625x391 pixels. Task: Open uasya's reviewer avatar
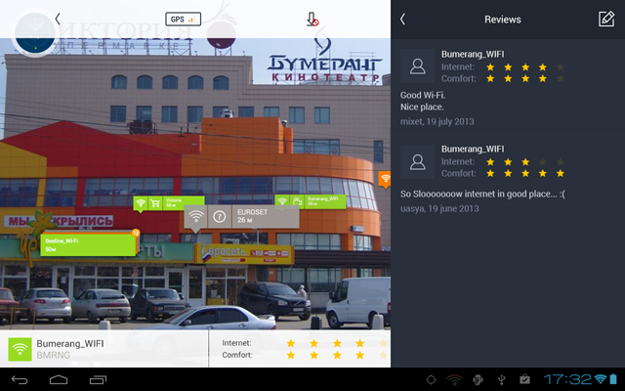tap(417, 161)
